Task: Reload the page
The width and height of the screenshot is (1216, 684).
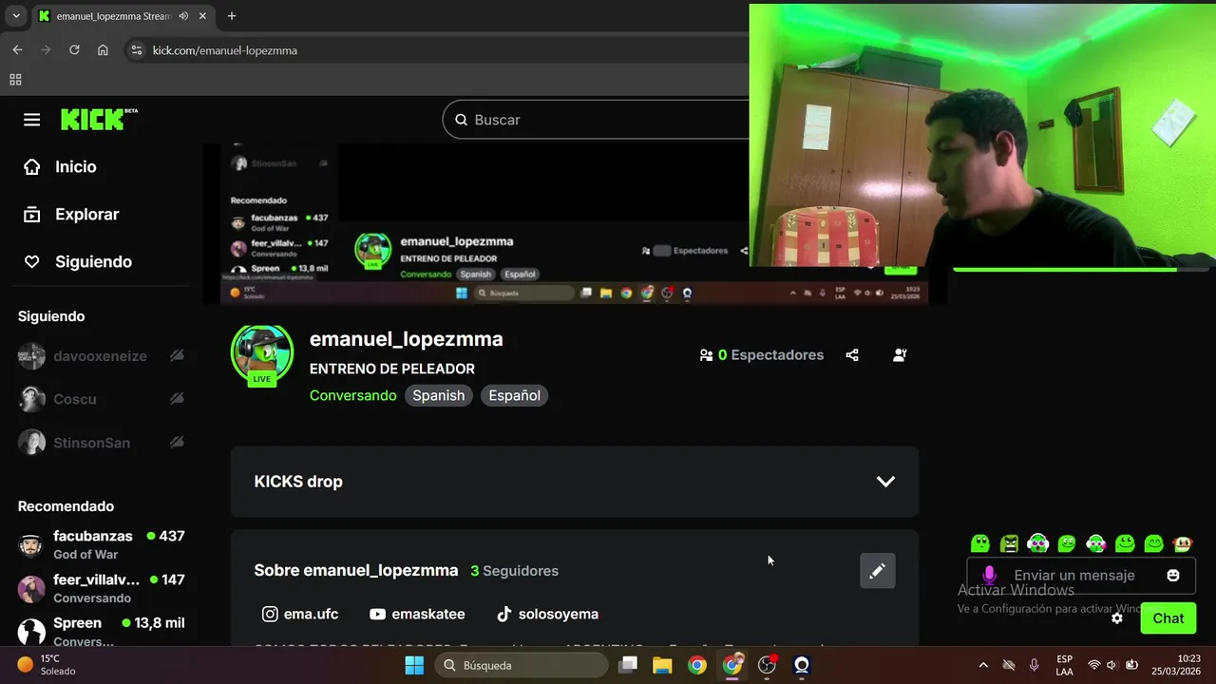Action: pyautogui.click(x=74, y=50)
